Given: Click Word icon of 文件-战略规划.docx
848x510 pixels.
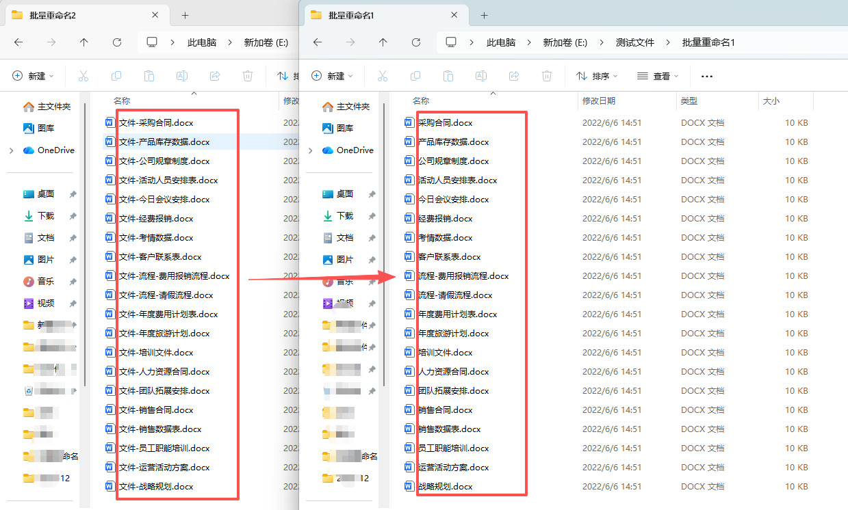Looking at the screenshot, I should pos(110,487).
